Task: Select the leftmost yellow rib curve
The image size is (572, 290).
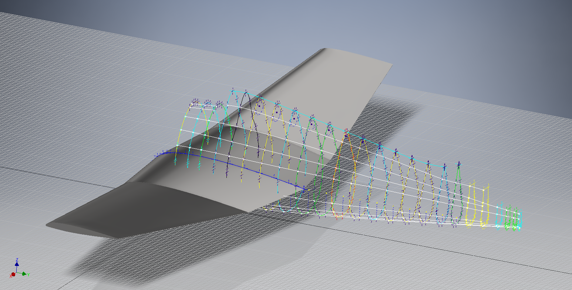Action: 181,129
